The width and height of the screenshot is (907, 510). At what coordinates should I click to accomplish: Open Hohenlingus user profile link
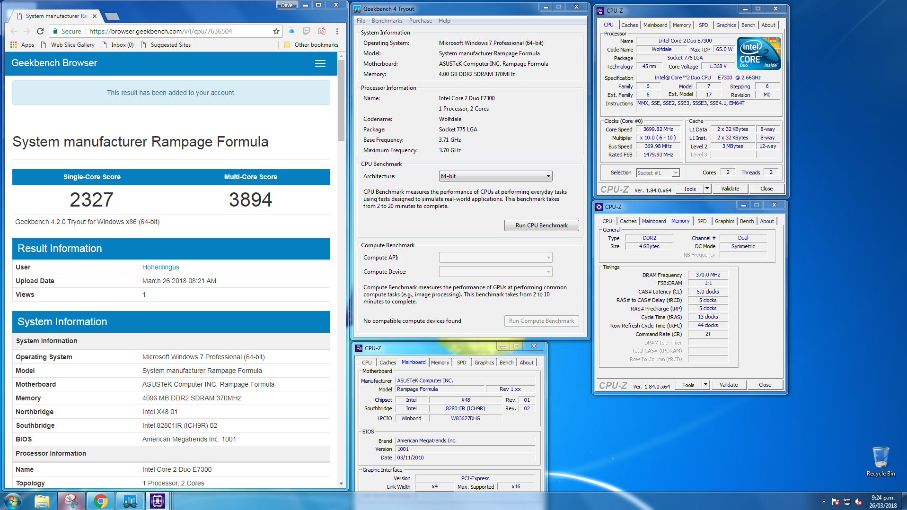coord(161,267)
